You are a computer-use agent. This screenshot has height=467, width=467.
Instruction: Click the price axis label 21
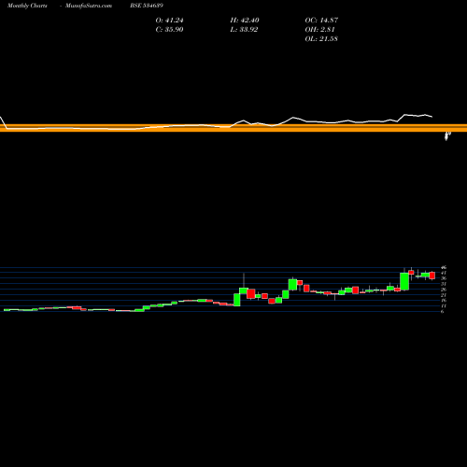click(x=444, y=295)
